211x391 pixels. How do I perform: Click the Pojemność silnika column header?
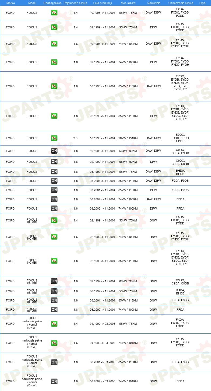75,3
